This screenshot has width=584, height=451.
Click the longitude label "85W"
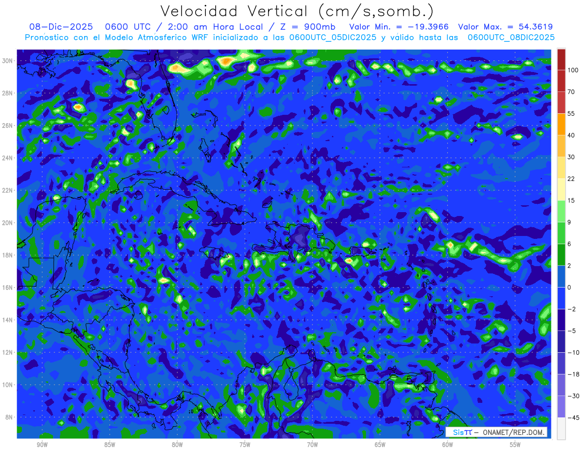109,445
